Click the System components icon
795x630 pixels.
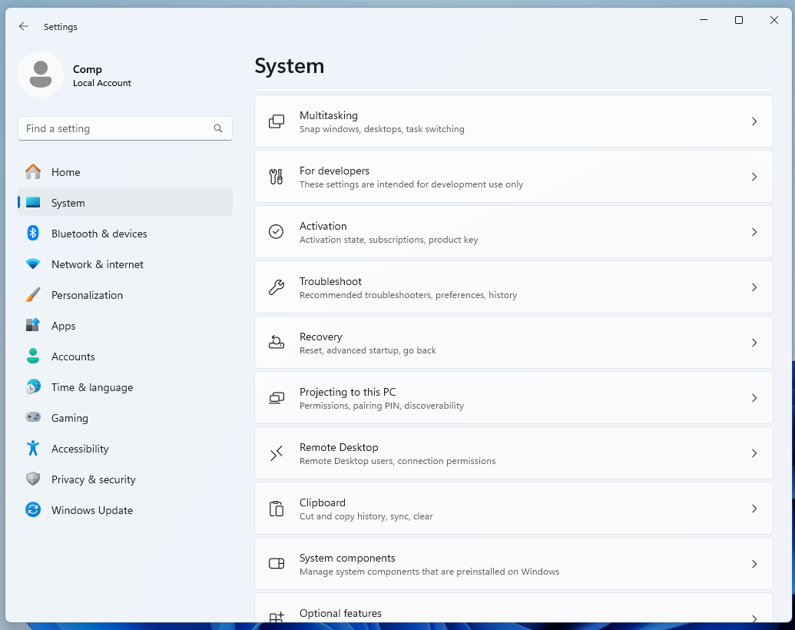pos(277,564)
